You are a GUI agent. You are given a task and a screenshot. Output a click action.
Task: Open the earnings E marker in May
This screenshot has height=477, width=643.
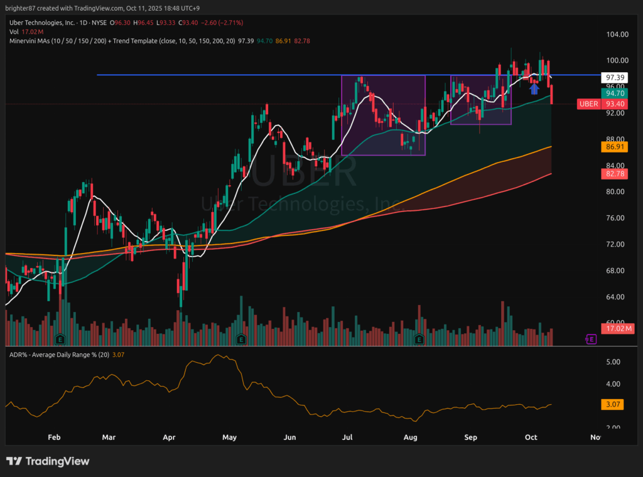[240, 339]
